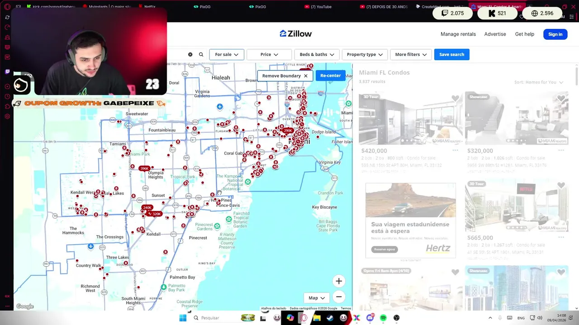
Task: Favorite the $420,000 condo heart icon
Action: tap(455, 98)
